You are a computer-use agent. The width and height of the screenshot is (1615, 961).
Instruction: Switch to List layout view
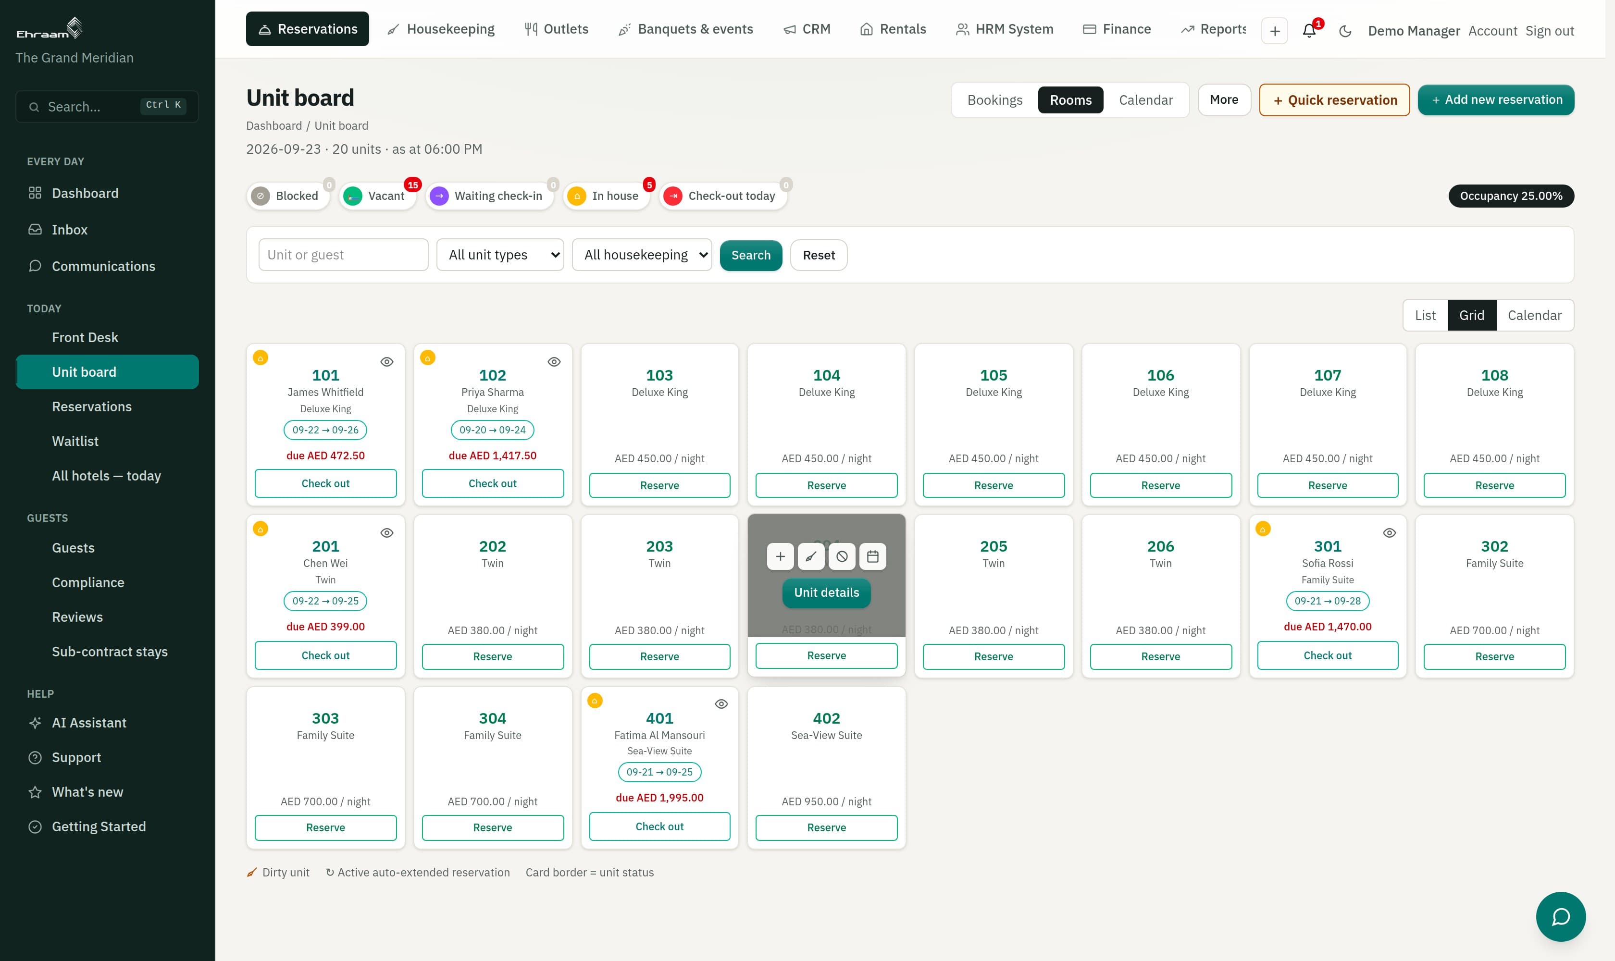click(x=1425, y=315)
